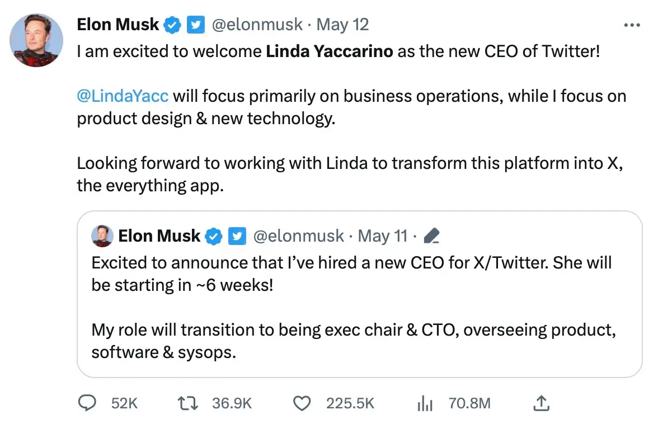The height and width of the screenshot is (424, 658).
Task: Click the May 12 timestamp
Action: 342,24
